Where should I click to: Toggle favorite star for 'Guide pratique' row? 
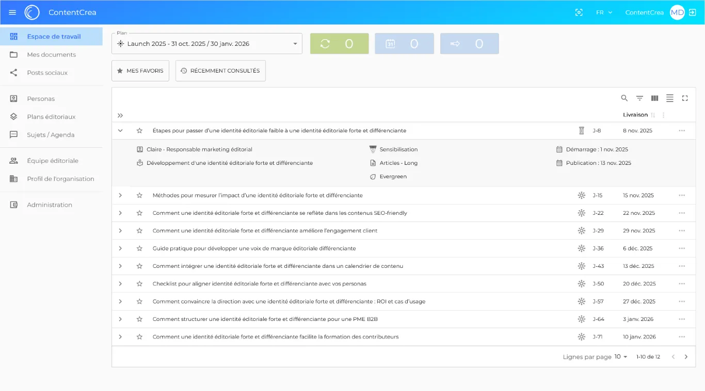point(139,248)
